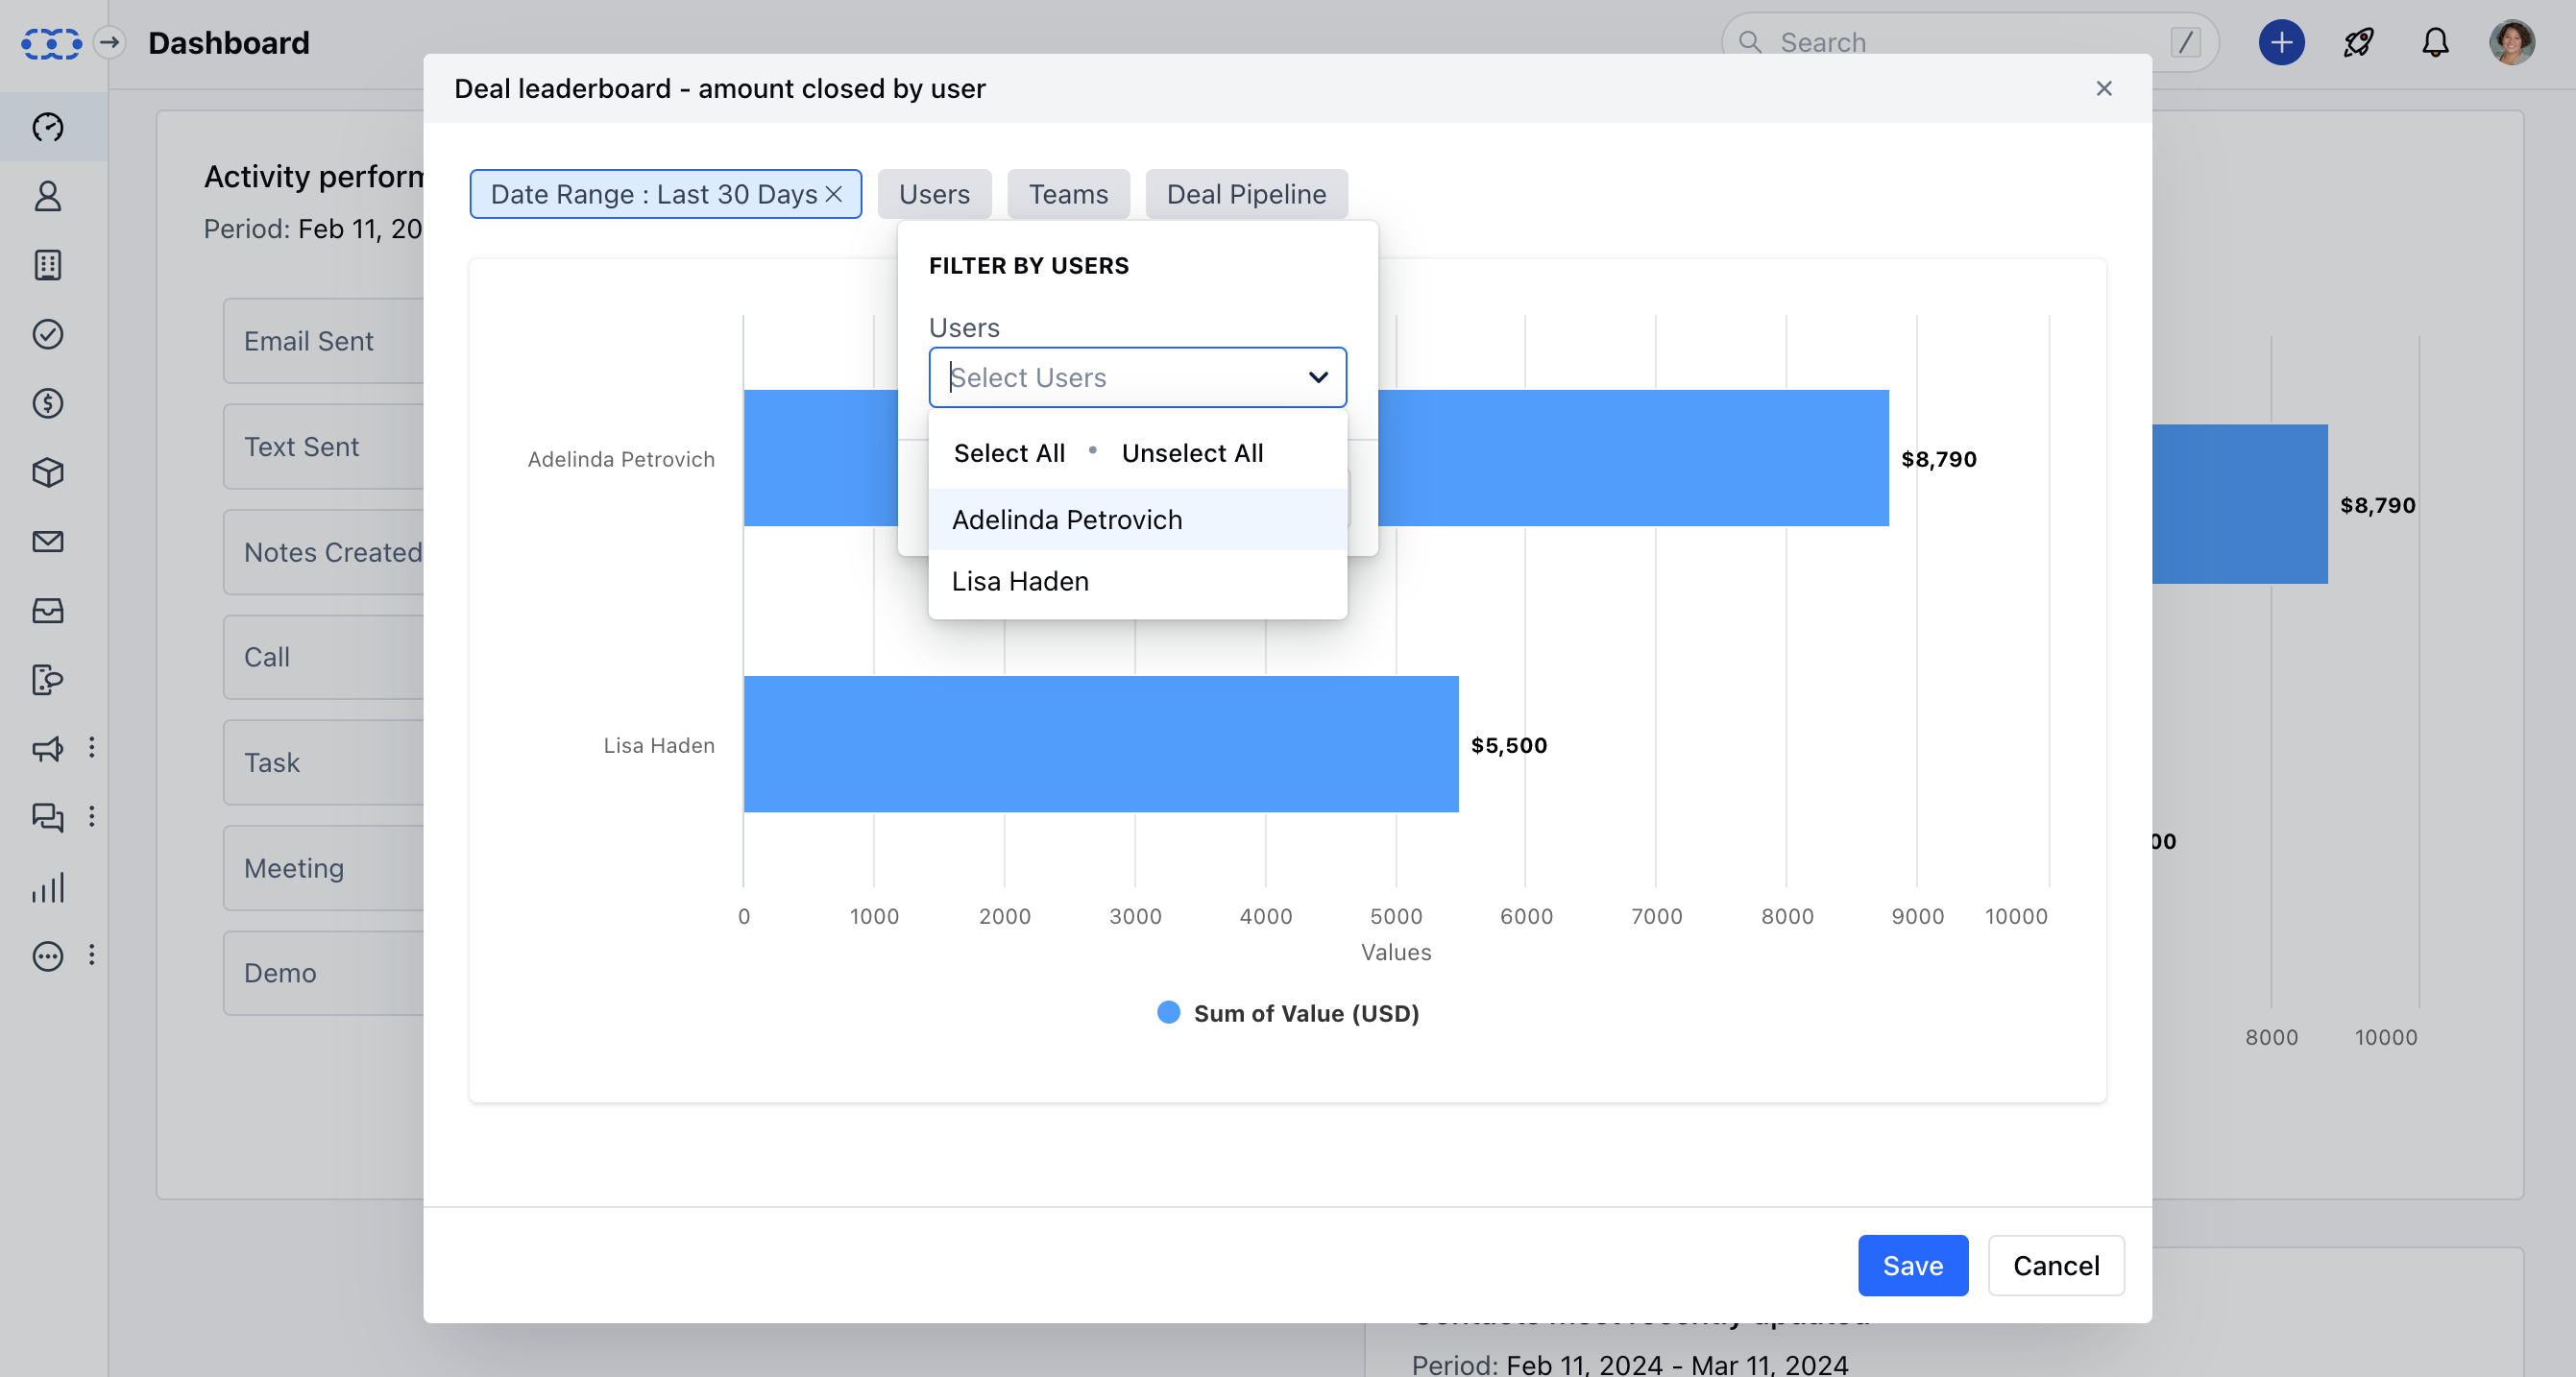Click the Notes Created activity card
Viewport: 2576px width, 1377px height.
point(324,552)
